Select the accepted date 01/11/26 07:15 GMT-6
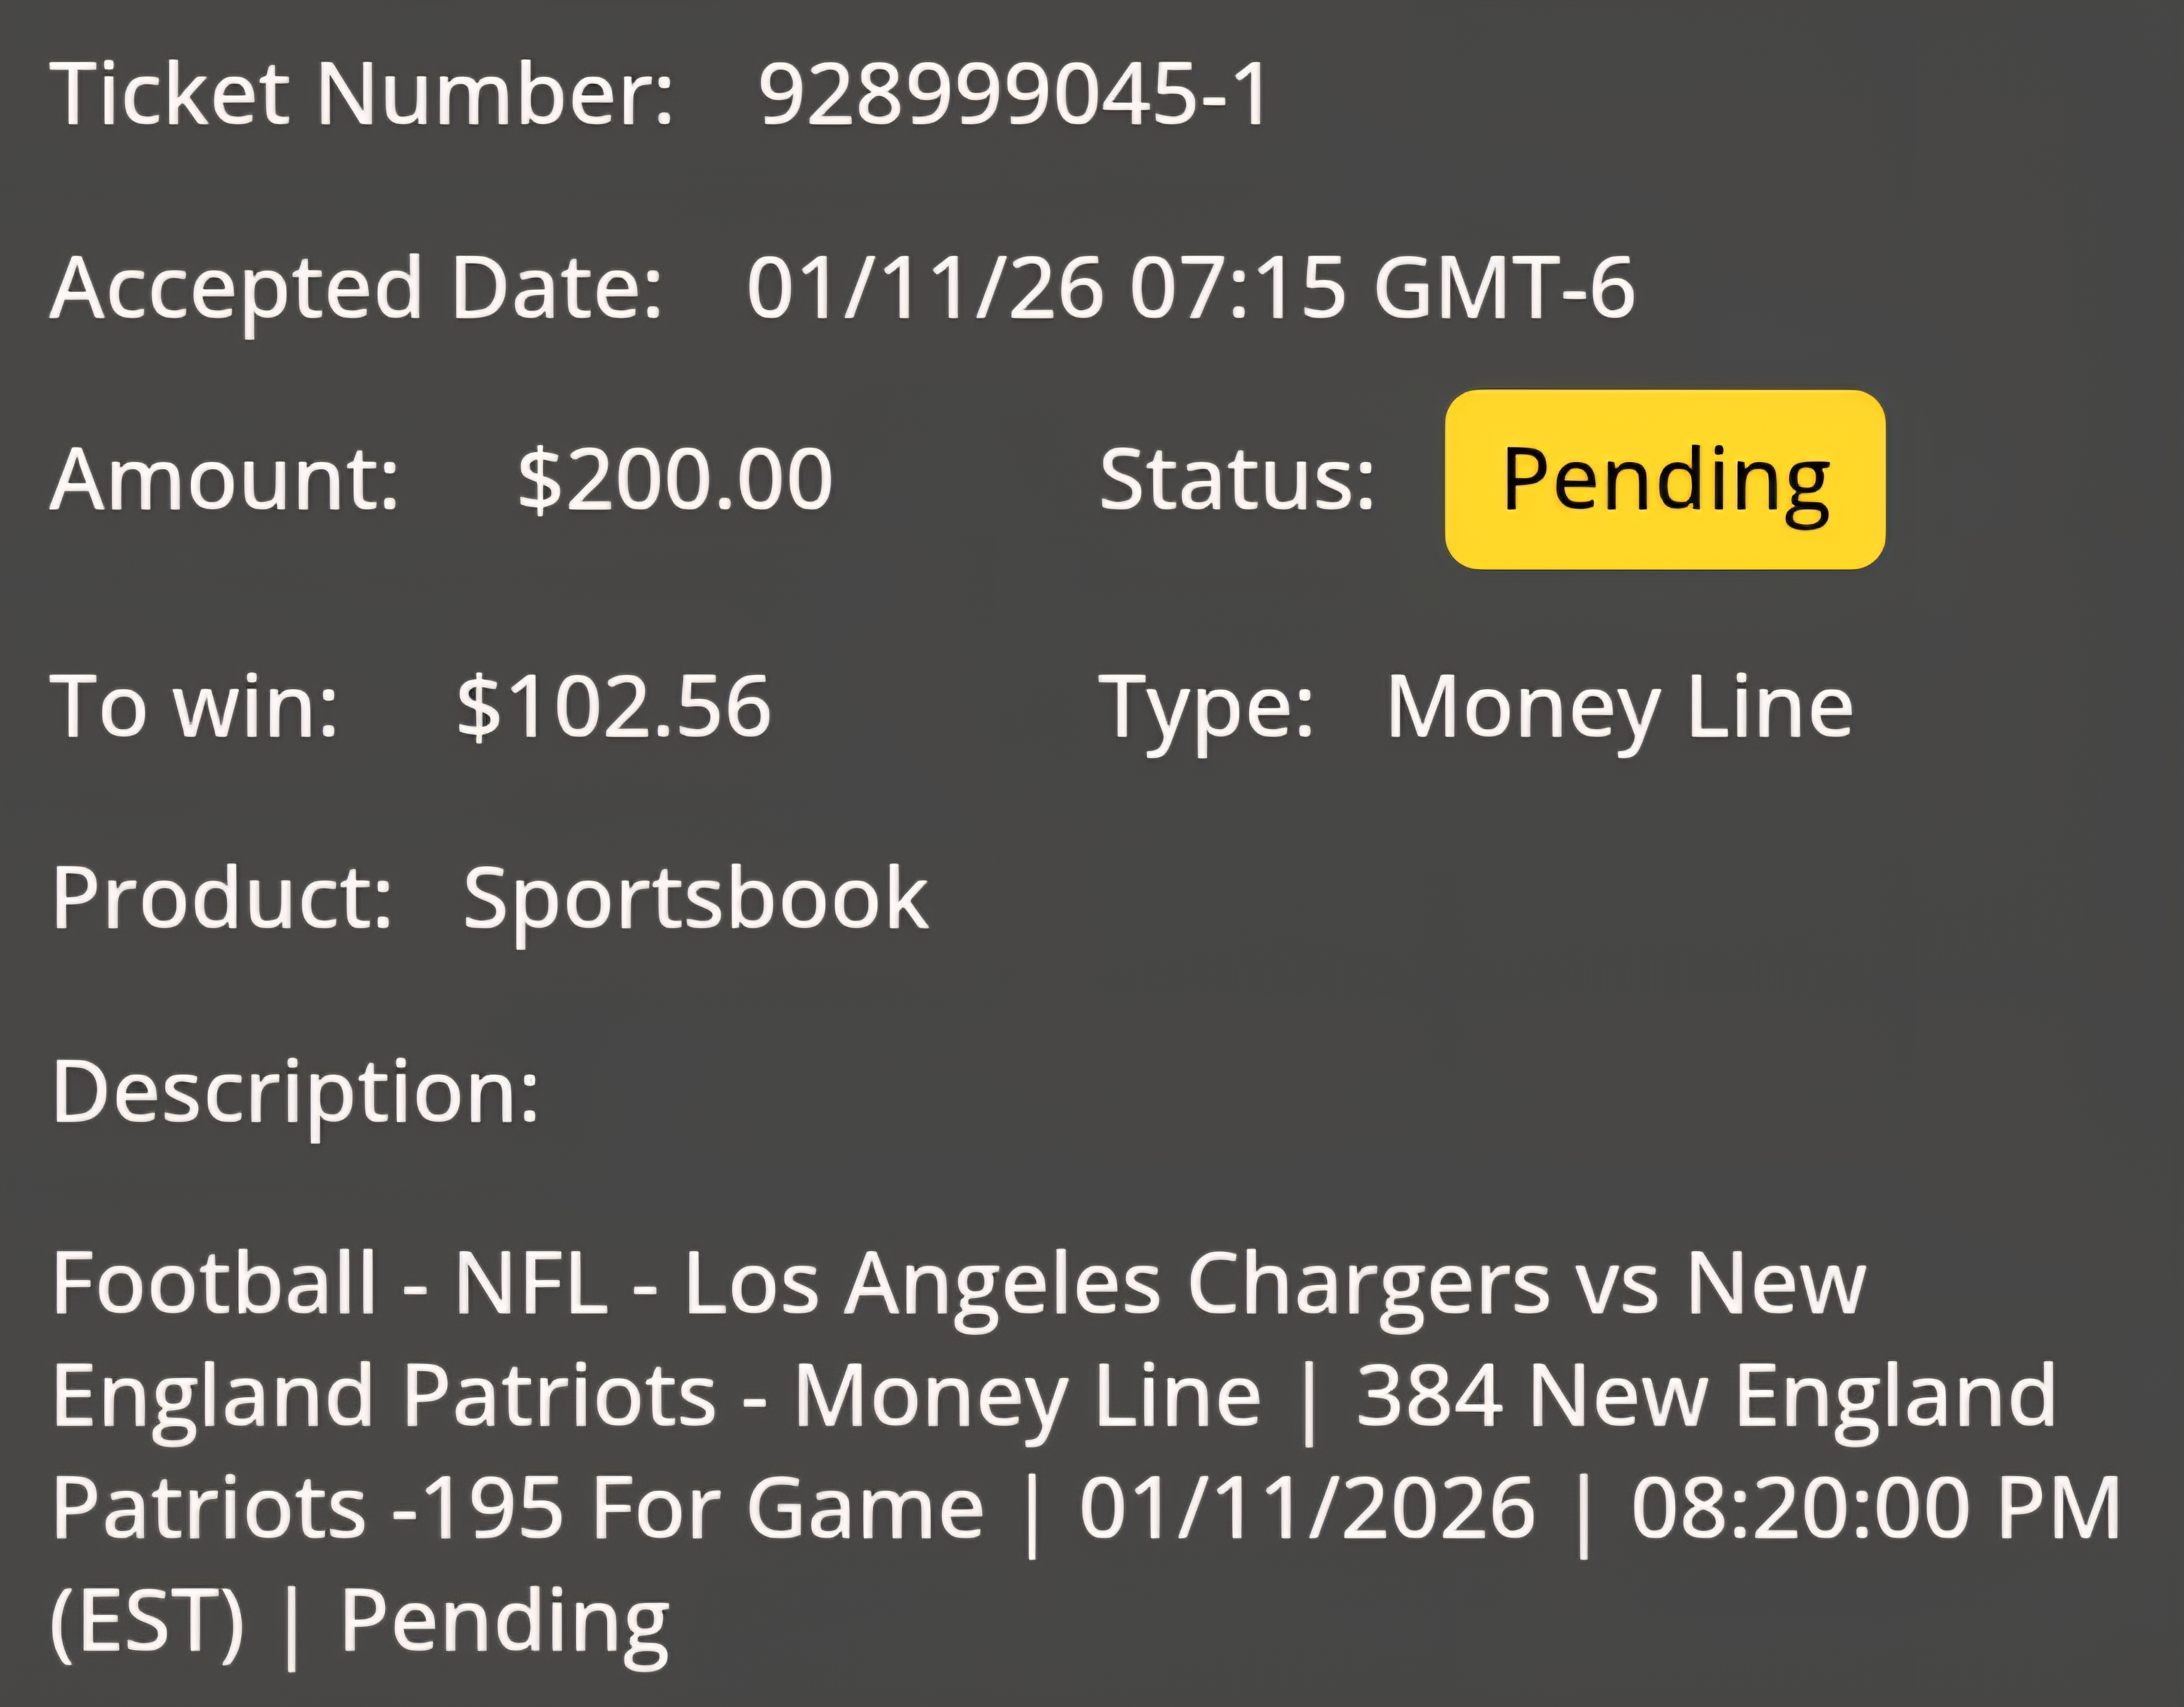Image resolution: width=2184 pixels, height=1707 pixels. 1190,289
